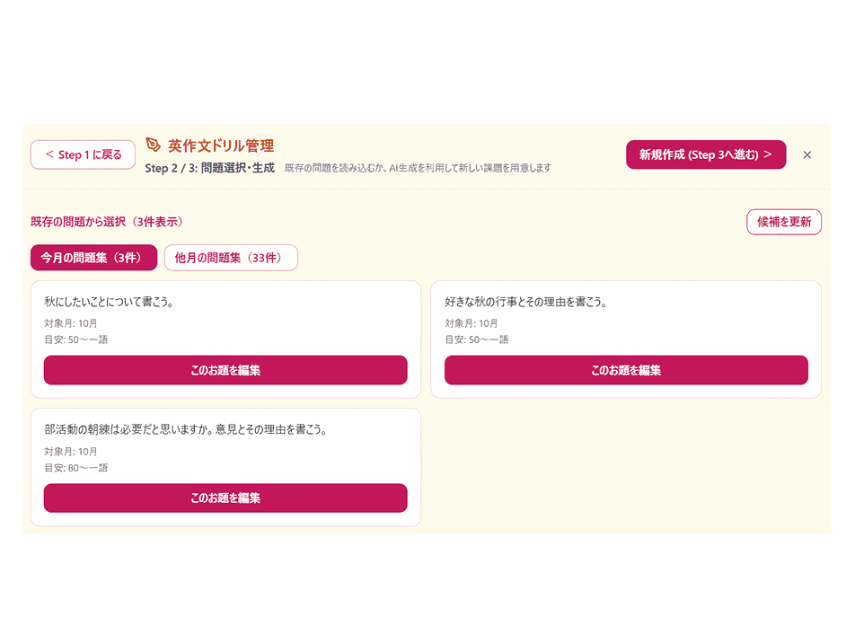The image size is (855, 643).
Task: Click 目安: 80〜一語 on the 部活動 card
Action: pyautogui.click(x=74, y=468)
